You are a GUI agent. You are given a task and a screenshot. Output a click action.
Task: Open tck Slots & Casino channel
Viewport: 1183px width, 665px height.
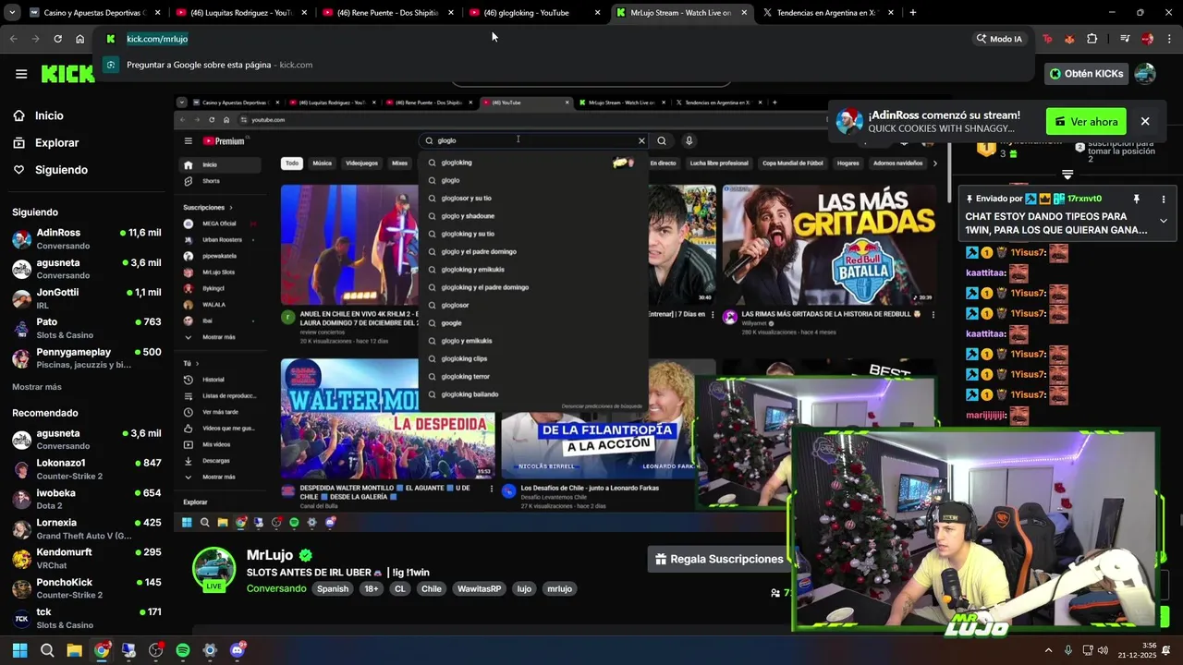click(86, 618)
